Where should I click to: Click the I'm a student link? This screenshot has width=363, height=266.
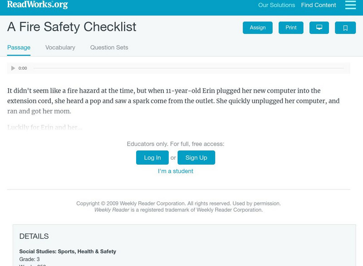176,171
